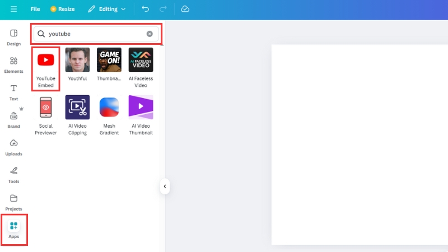Switch to the Elements tab

[13, 64]
